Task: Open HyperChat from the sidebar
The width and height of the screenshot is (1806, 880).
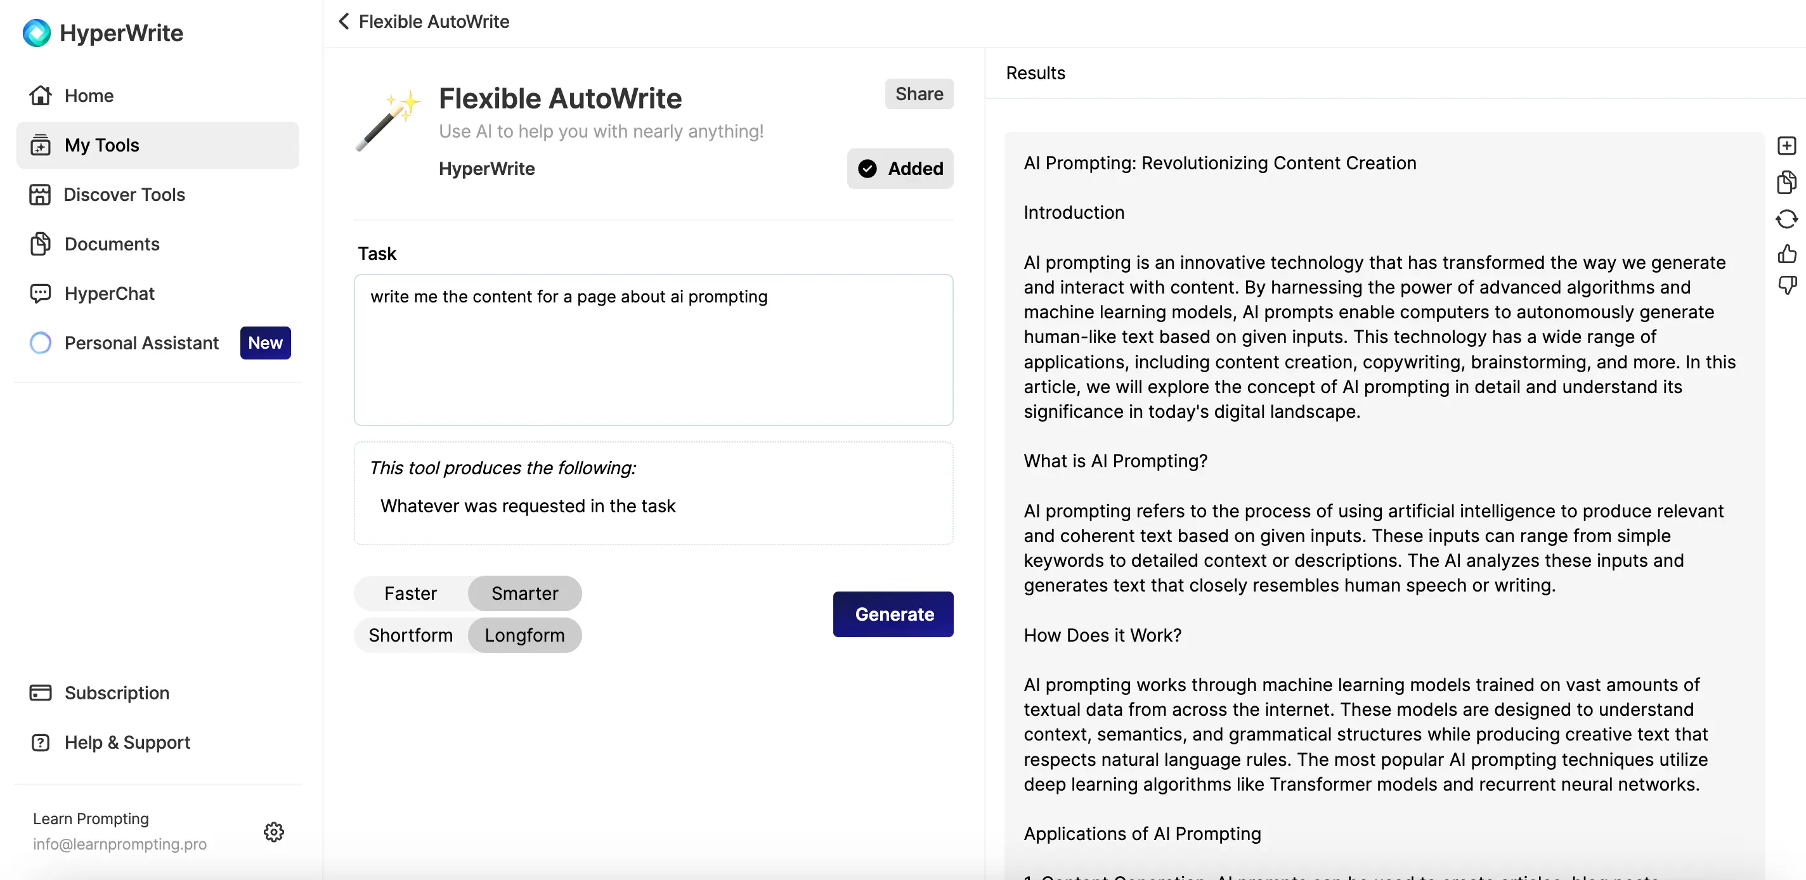Action: [109, 294]
